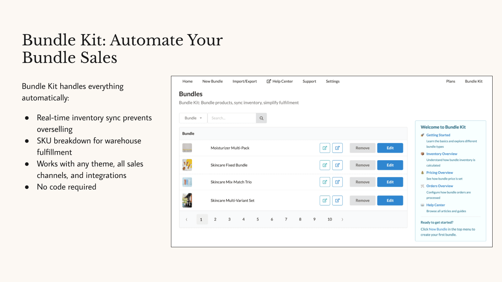The width and height of the screenshot is (502, 282).
Task: Open the Orders Overview link
Action: click(x=440, y=186)
